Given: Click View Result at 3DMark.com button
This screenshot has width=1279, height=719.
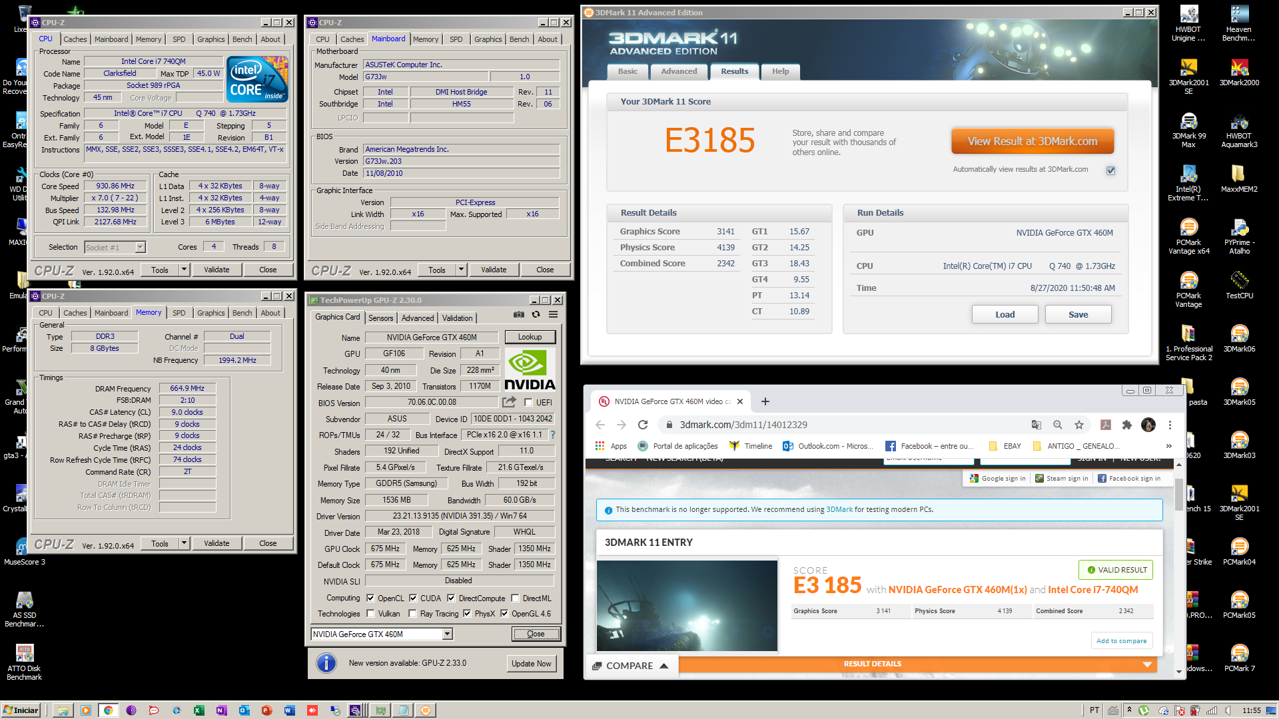Looking at the screenshot, I should tap(1032, 141).
